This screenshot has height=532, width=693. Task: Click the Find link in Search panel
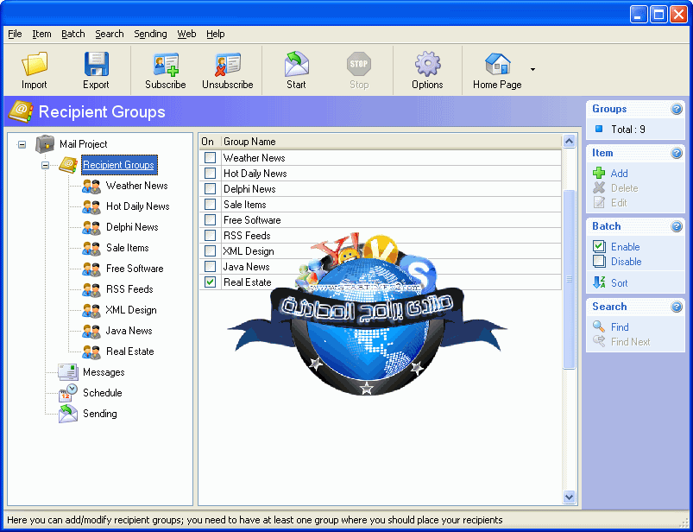pos(620,327)
